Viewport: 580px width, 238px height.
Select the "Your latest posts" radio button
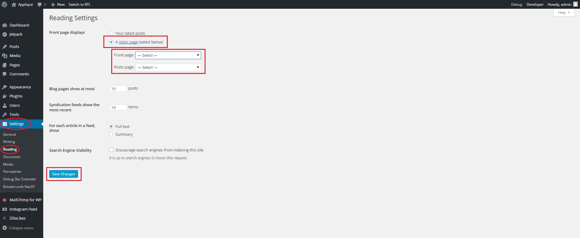click(x=111, y=33)
